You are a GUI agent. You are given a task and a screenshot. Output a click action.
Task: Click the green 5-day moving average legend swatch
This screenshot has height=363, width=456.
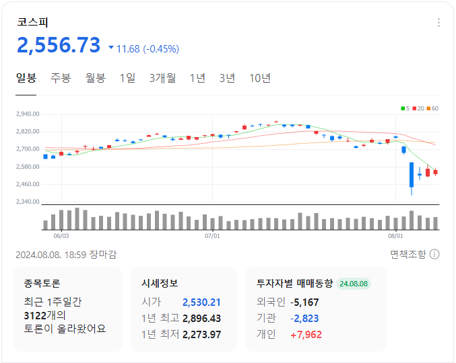(403, 108)
